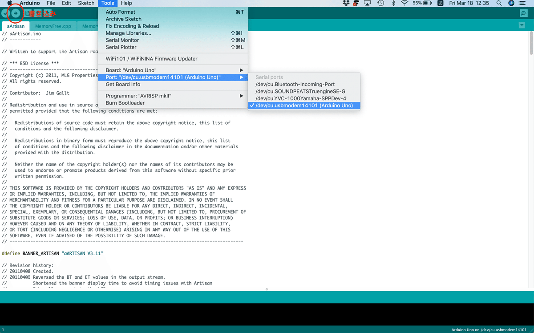
Task: Open the AirPlay display icon
Action: (368, 3)
